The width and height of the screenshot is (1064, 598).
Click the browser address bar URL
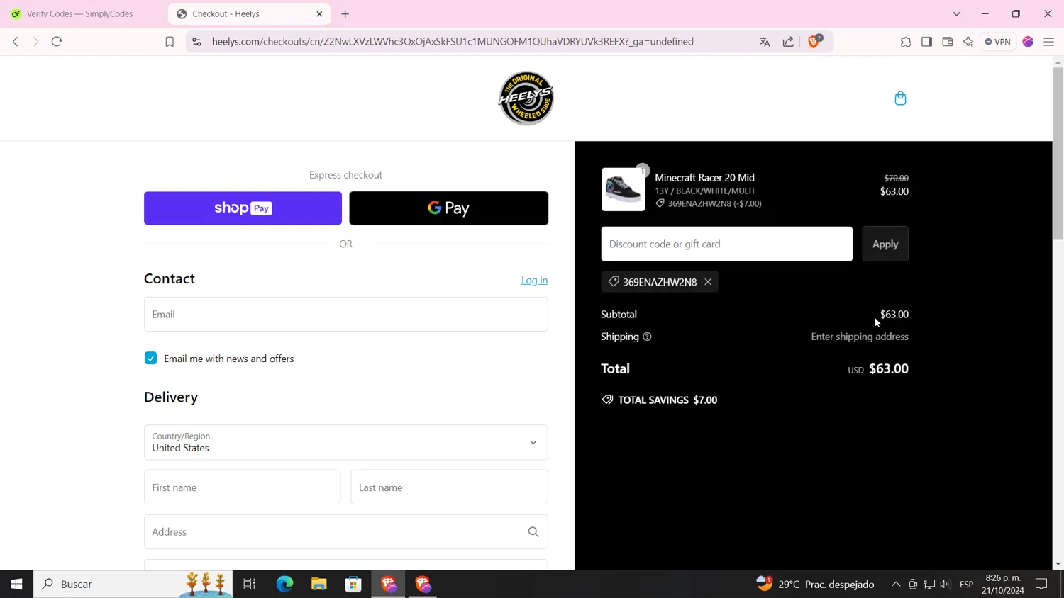coord(453,42)
